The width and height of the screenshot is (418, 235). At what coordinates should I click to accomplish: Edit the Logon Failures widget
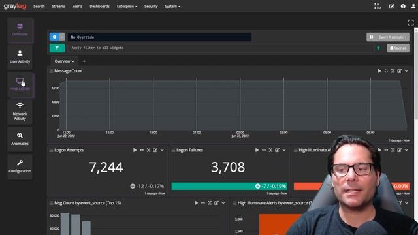click(277, 150)
